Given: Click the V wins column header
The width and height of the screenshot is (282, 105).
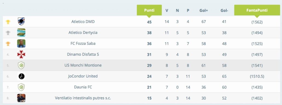Looking at the screenshot, I should 167,10.
